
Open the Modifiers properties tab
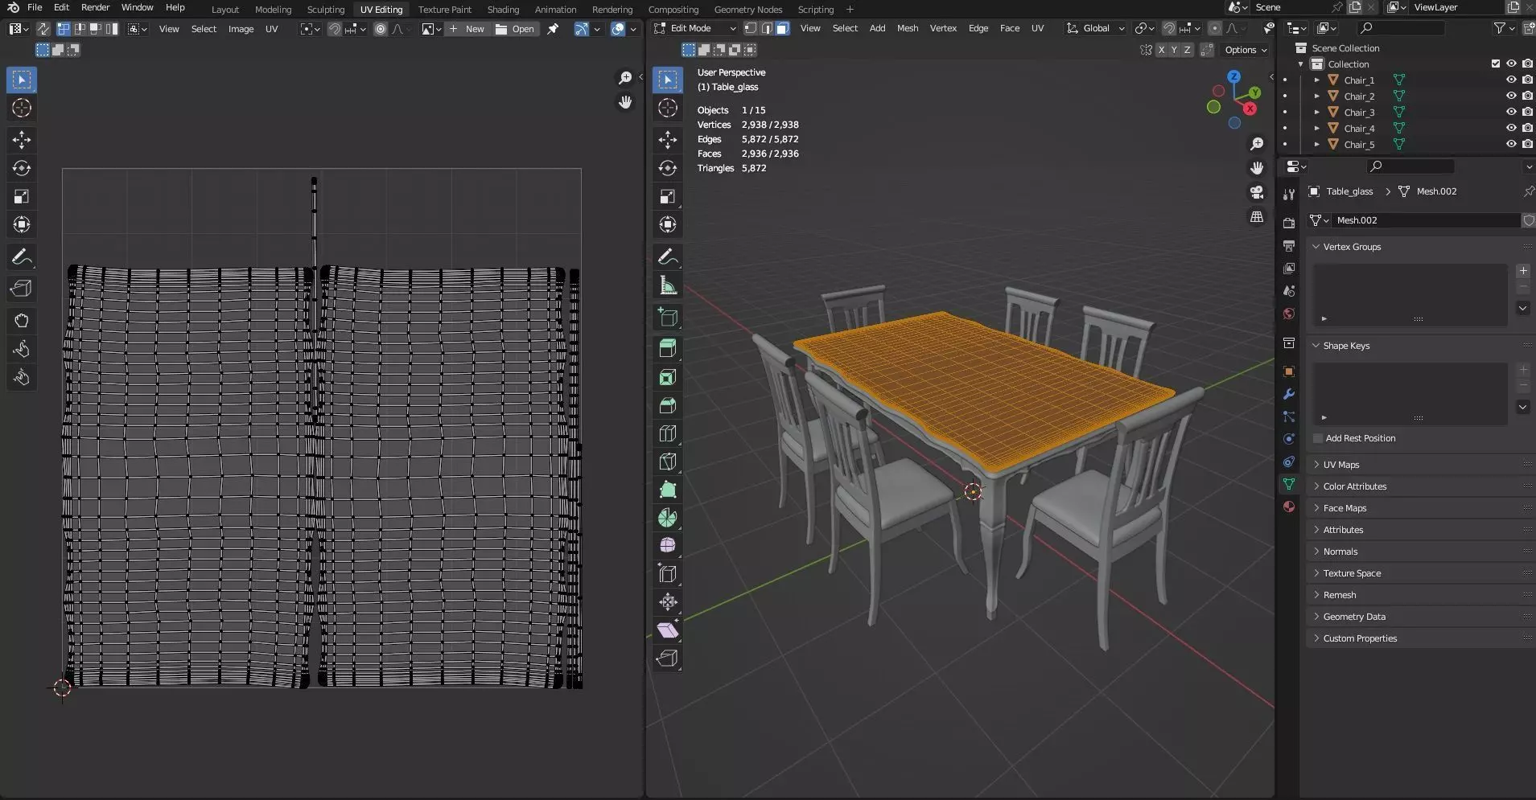coord(1289,394)
